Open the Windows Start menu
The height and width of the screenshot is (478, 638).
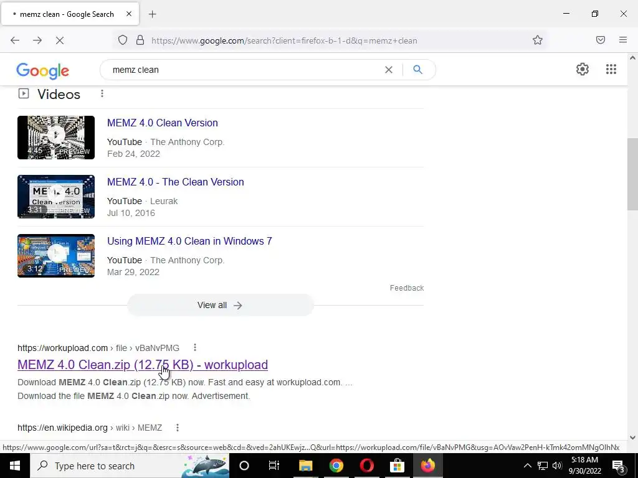[15, 466]
